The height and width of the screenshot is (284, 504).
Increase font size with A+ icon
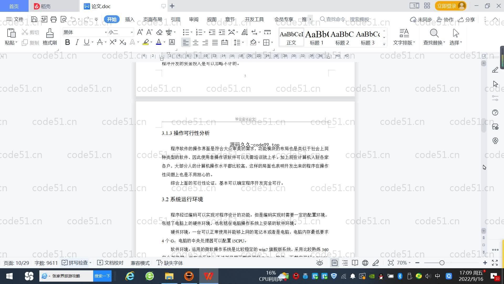tap(140, 32)
